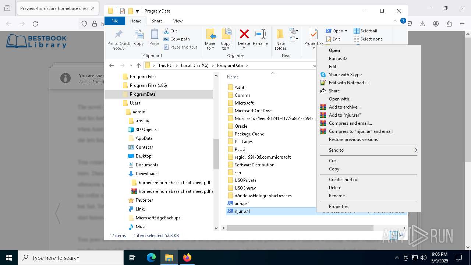Choose Properties in the context menu
The image size is (471, 265).
pyautogui.click(x=339, y=206)
